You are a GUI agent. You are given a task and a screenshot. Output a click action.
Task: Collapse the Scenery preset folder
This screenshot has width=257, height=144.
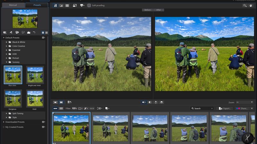6,62
